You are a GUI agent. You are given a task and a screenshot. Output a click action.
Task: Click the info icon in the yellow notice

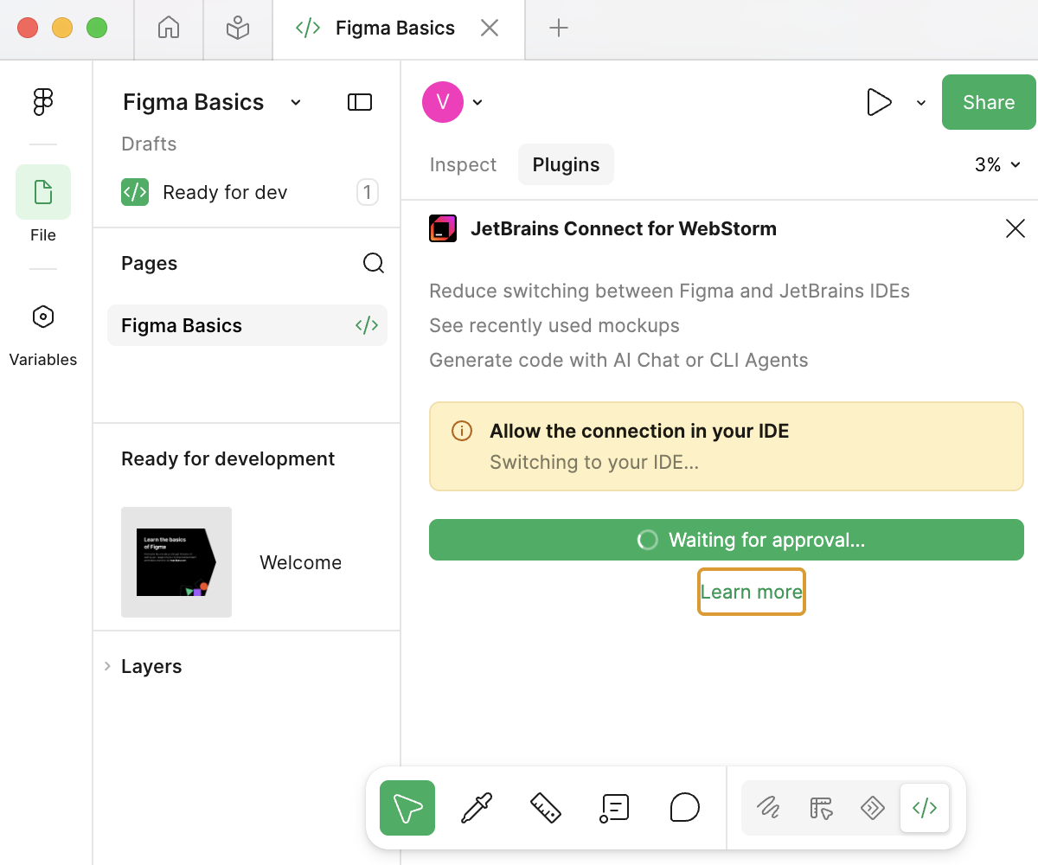coord(462,431)
